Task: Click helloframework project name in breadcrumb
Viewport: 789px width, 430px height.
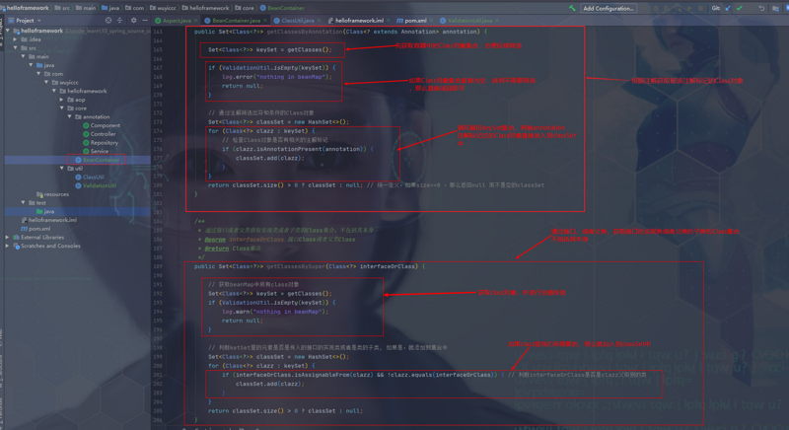Action: pyautogui.click(x=26, y=8)
